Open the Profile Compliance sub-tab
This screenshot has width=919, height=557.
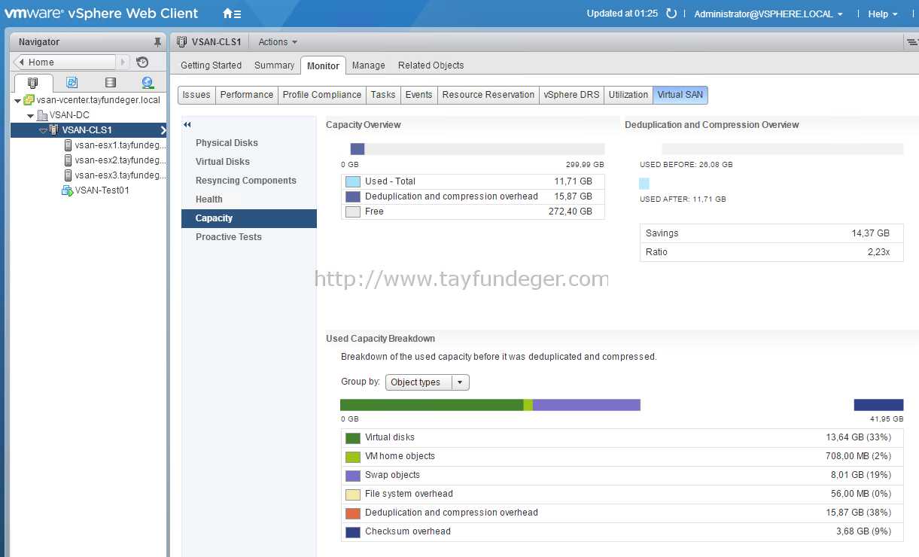[x=322, y=95]
